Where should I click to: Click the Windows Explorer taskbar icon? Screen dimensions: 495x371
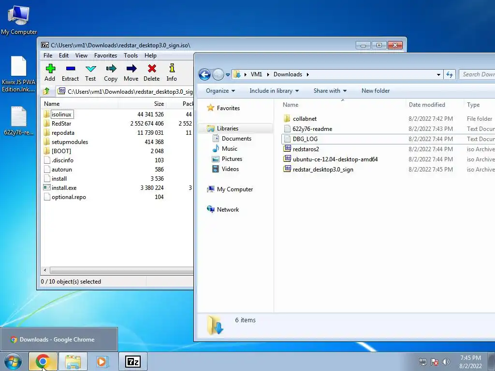click(73, 361)
